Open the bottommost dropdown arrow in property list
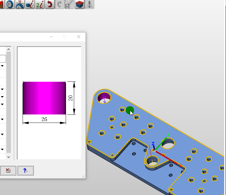 [x=2, y=149]
